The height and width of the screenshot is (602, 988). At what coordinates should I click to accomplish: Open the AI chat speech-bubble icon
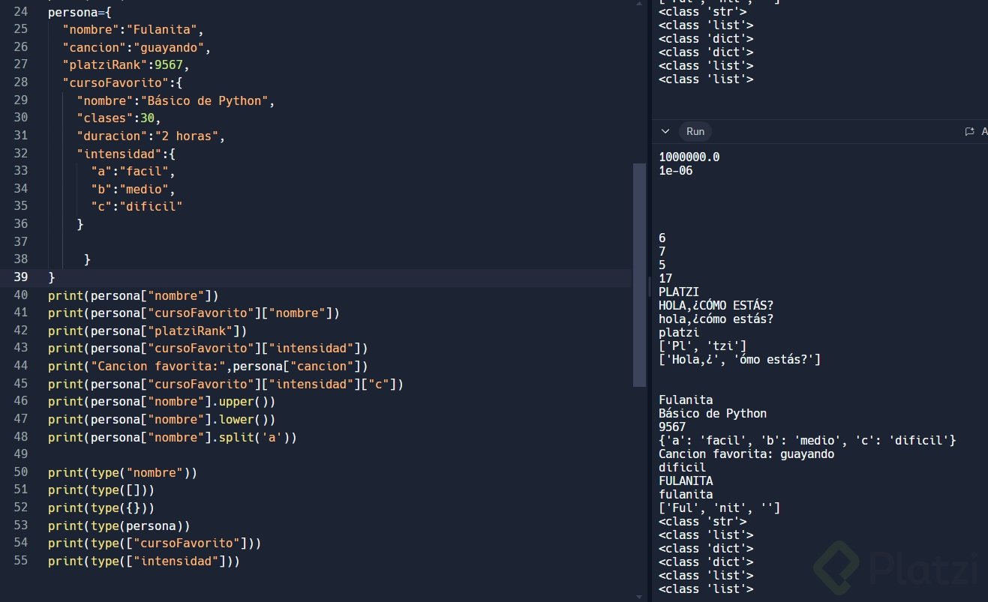(968, 131)
